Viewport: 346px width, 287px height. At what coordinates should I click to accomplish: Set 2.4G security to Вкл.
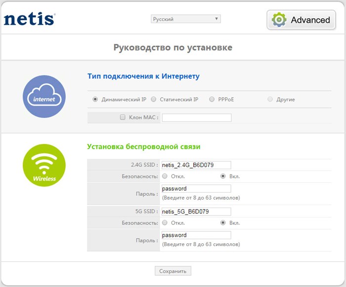point(223,176)
